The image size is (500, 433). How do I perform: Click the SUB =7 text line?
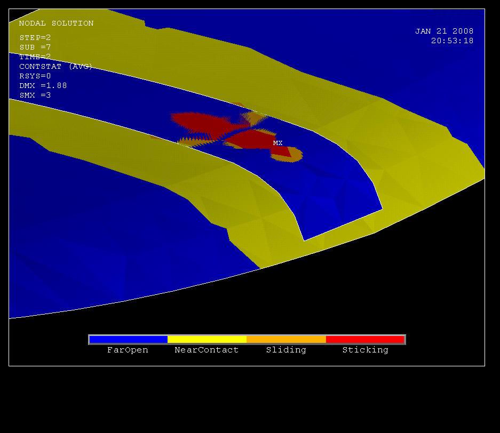tap(35, 47)
